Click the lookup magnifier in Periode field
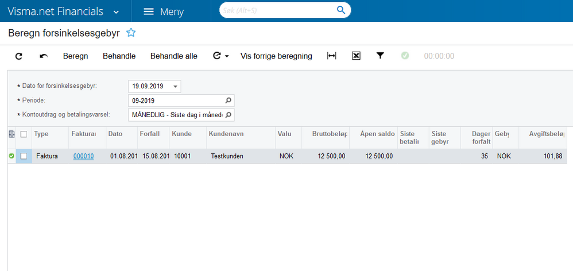The height and width of the screenshot is (271, 573). tap(228, 100)
